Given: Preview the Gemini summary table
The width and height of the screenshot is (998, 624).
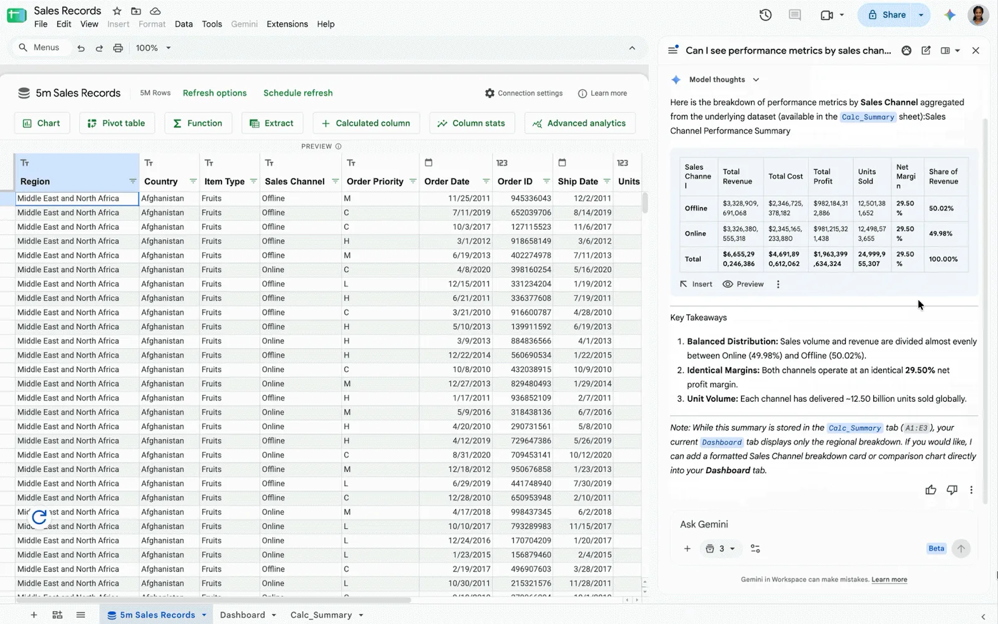Looking at the screenshot, I should coord(743,284).
